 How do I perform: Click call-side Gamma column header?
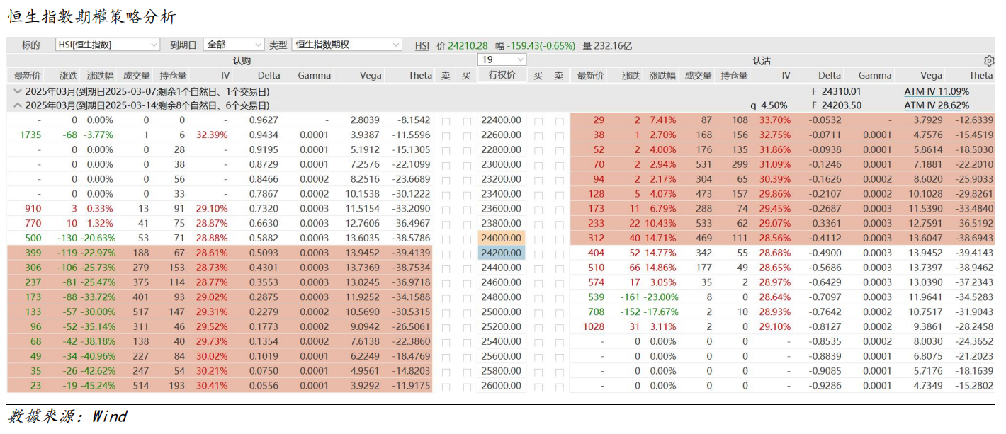(x=314, y=75)
